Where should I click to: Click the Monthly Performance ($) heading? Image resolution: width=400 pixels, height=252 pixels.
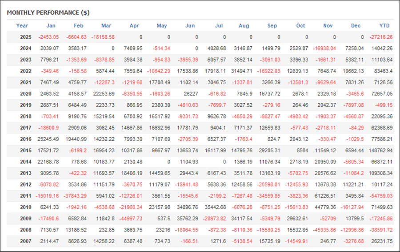(48, 13)
